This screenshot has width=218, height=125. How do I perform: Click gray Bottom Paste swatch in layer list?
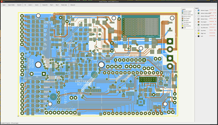198,19
